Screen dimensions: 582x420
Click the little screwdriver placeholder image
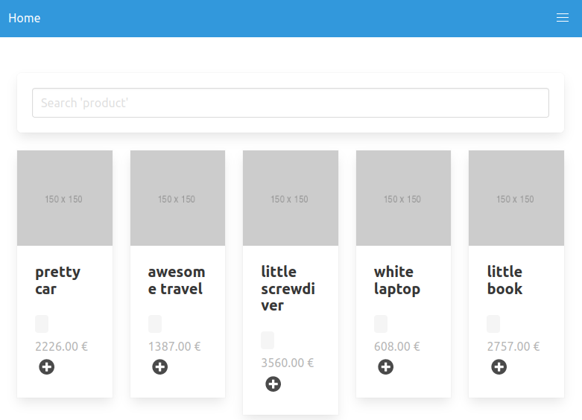[x=291, y=198]
